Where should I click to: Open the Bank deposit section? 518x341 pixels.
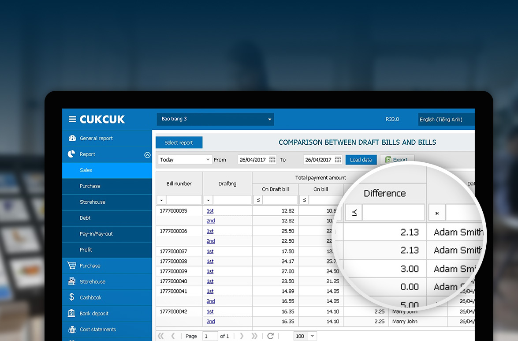107,313
